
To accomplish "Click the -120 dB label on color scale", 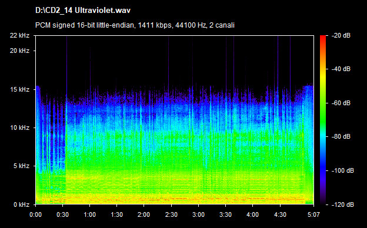I will pyautogui.click(x=343, y=204).
